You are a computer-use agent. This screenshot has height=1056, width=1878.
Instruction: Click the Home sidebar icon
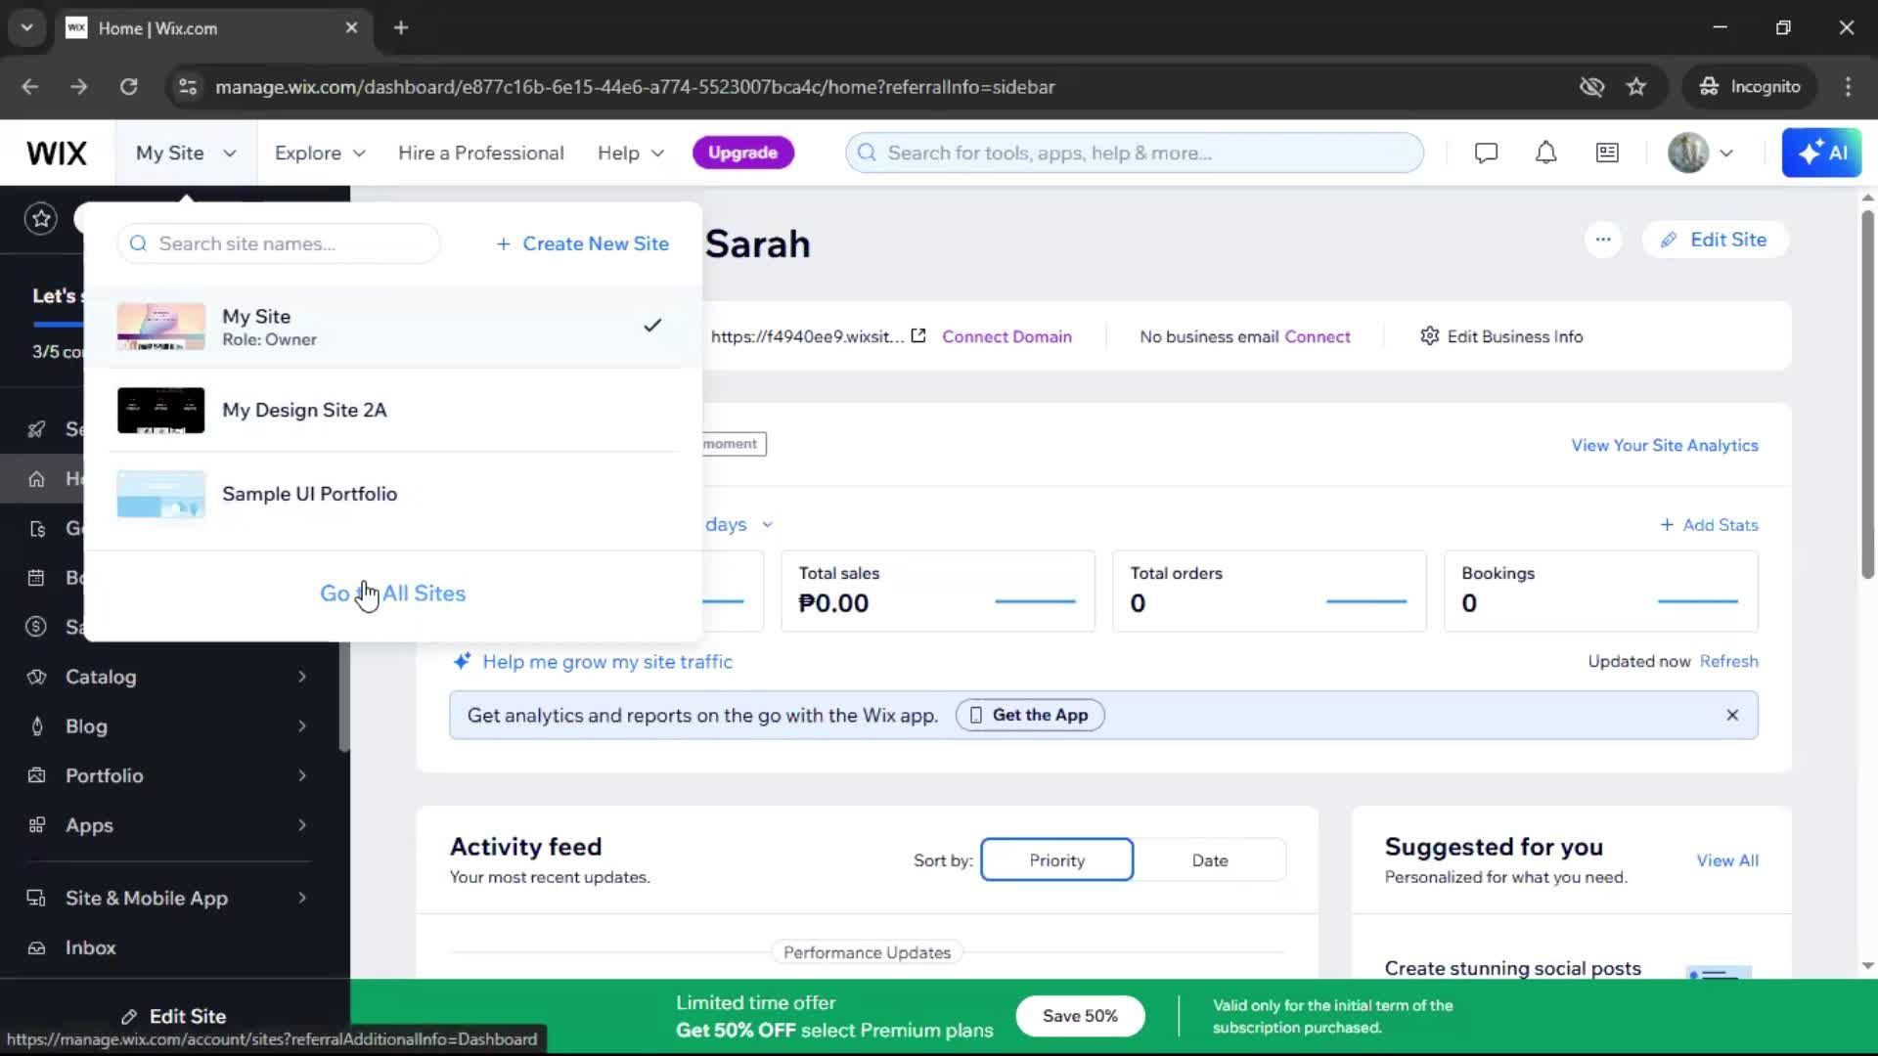(37, 479)
